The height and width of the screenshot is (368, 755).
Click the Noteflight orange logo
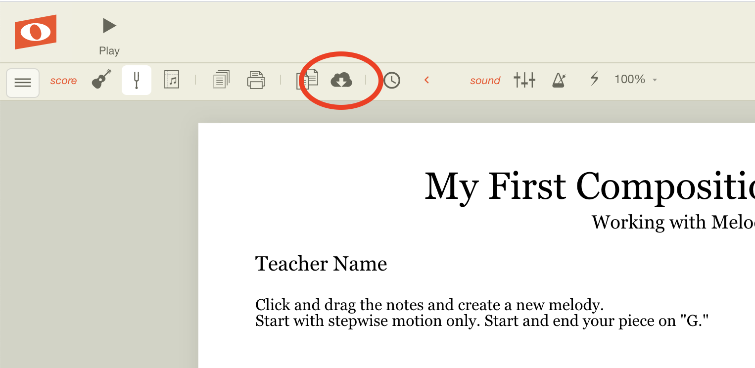36,32
